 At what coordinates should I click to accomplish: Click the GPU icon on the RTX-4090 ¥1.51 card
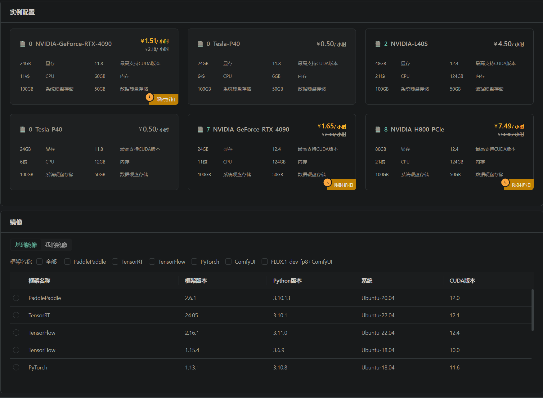(23, 44)
